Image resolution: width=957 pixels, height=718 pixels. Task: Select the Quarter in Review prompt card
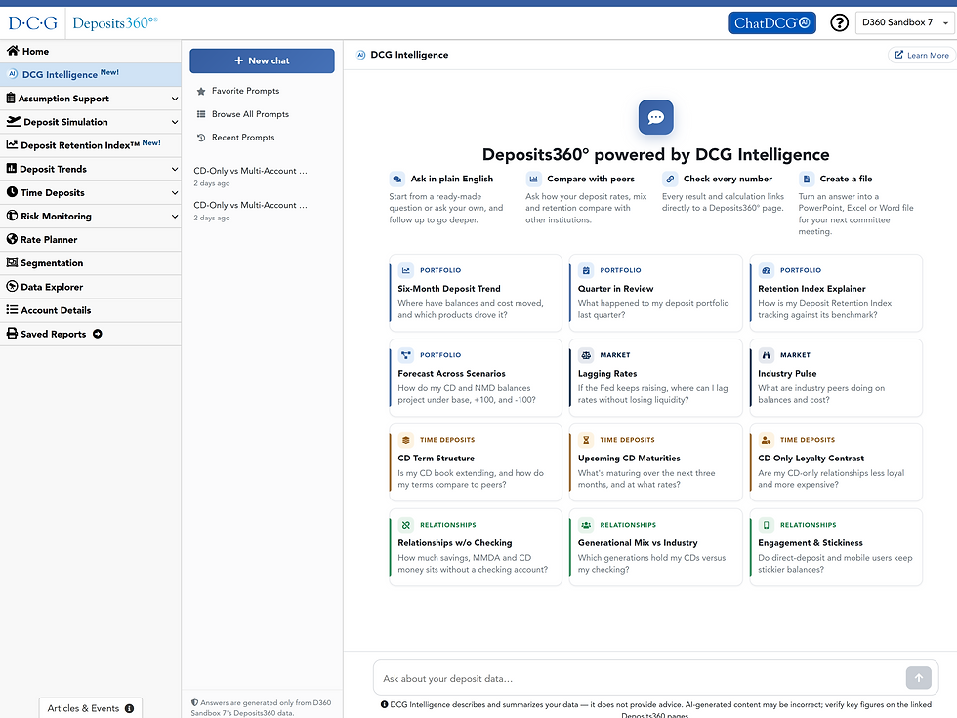(655, 294)
